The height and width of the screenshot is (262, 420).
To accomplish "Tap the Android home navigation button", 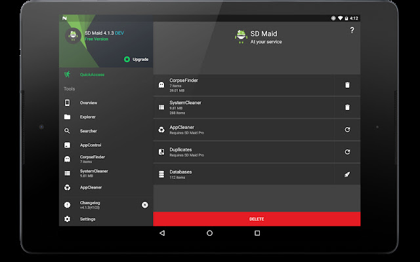I will click(210, 233).
